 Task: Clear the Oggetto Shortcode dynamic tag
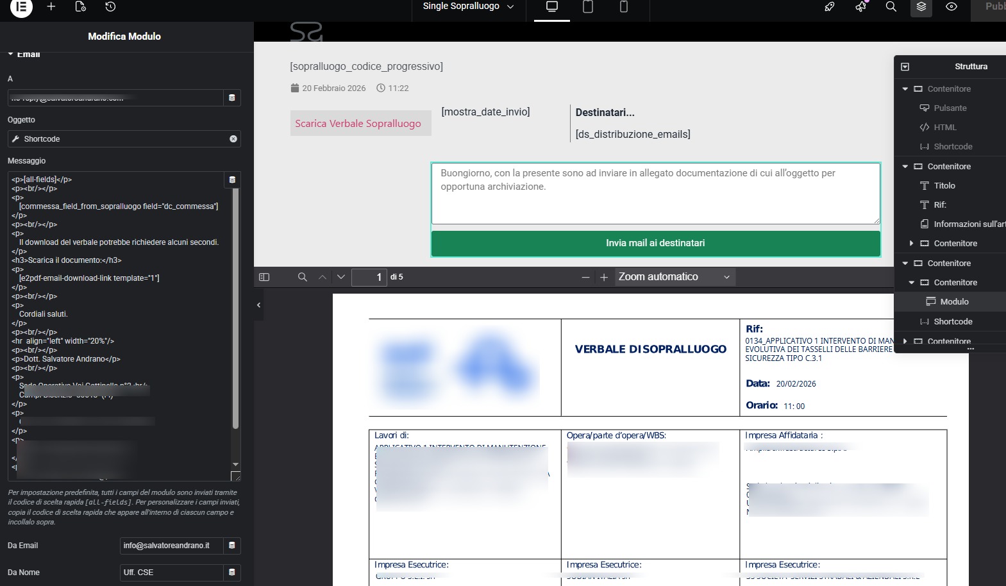(233, 139)
